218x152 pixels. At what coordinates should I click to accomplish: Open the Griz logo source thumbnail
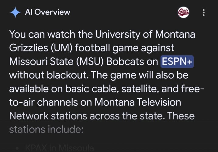coord(184,12)
